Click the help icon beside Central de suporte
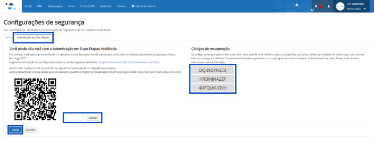374x168 pixels. (x=133, y=6)
